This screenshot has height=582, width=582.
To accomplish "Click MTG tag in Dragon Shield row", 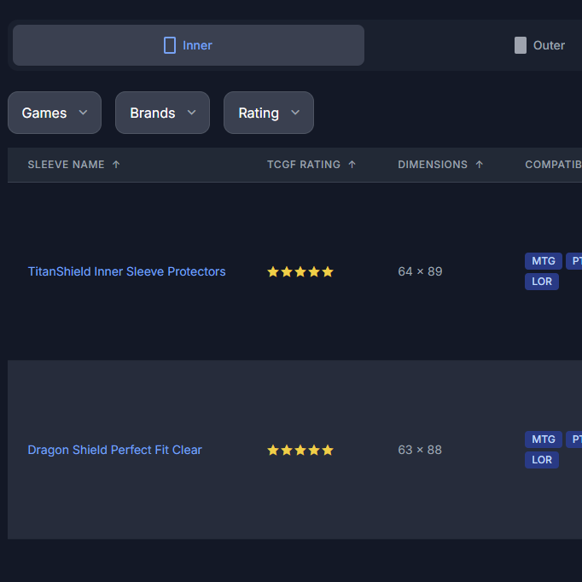I will pos(543,439).
